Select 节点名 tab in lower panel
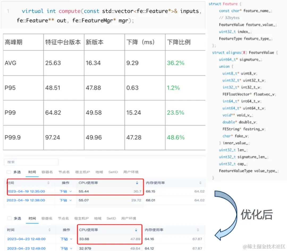 pyautogui.click(x=63, y=218)
